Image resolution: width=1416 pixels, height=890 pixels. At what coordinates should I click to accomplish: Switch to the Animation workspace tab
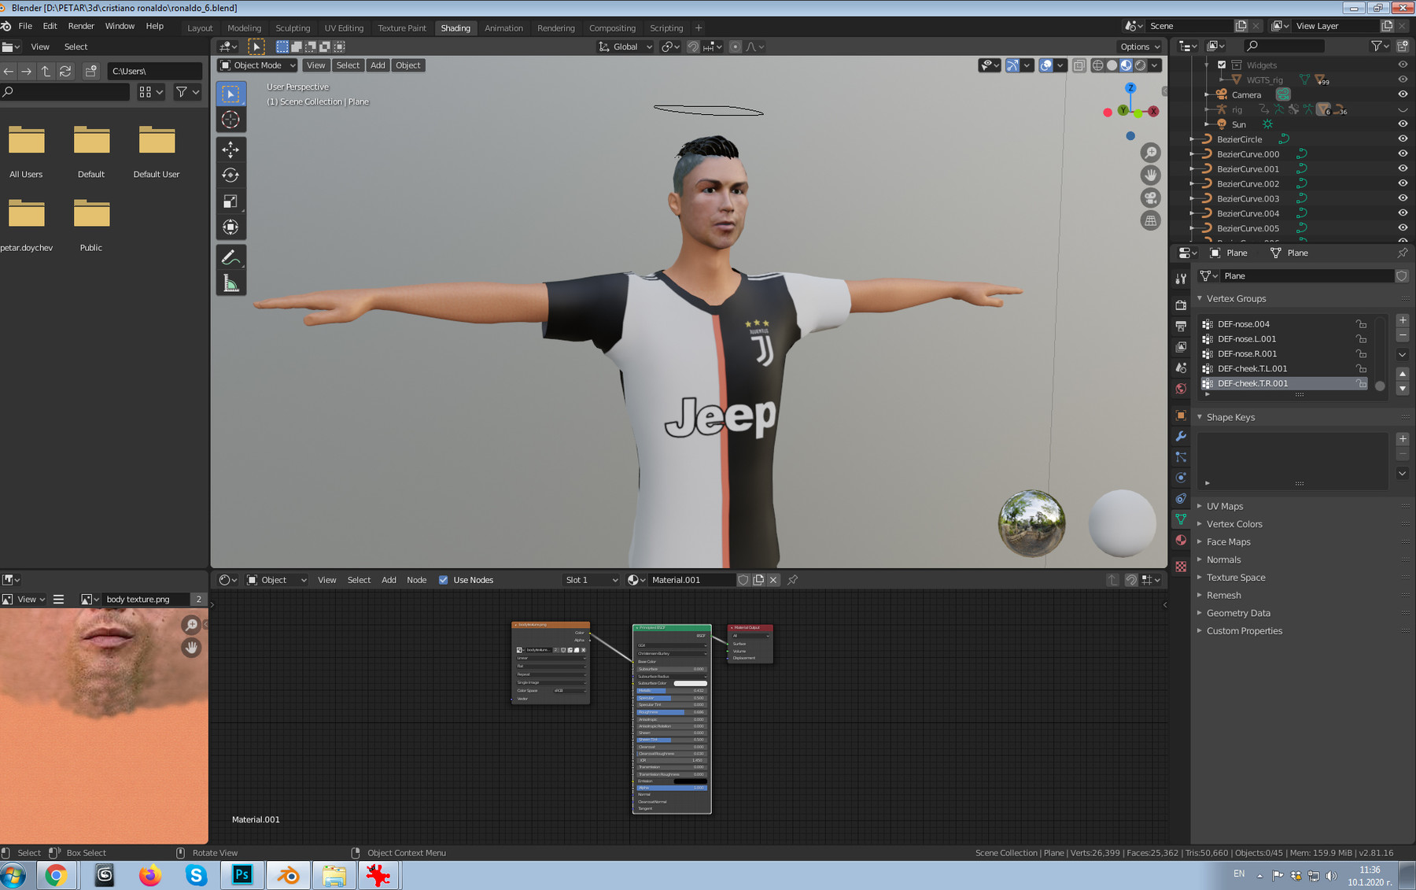pos(503,28)
